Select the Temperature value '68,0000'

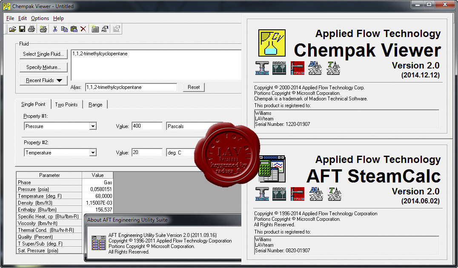(x=97, y=196)
